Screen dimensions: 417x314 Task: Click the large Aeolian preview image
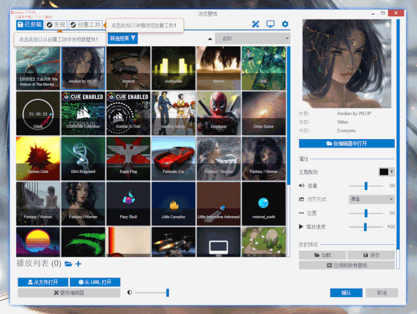[347, 63]
